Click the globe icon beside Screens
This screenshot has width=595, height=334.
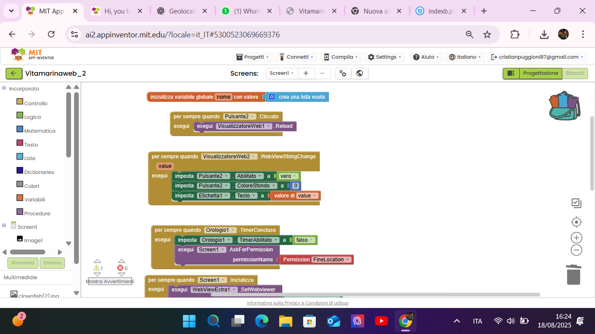tap(360, 73)
